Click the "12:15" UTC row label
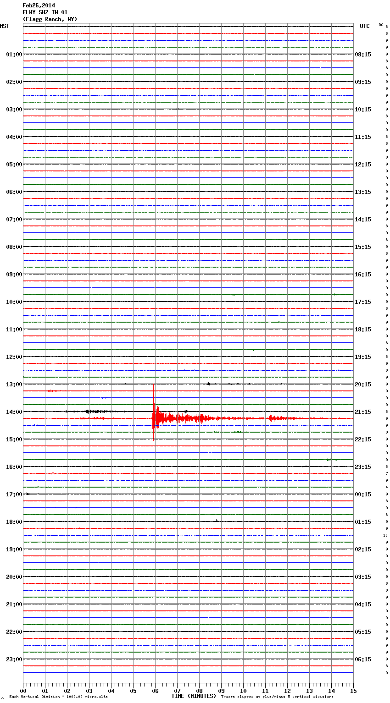Image resolution: width=390 pixels, height=703 pixels. pyautogui.click(x=363, y=165)
